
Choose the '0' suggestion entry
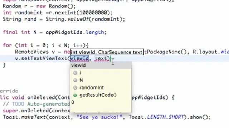coord(101,102)
